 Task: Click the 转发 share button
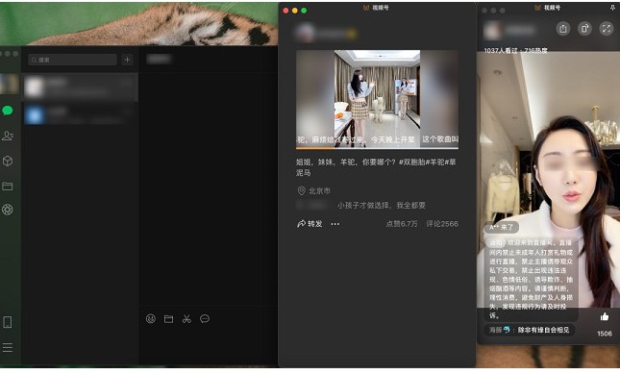coord(310,224)
